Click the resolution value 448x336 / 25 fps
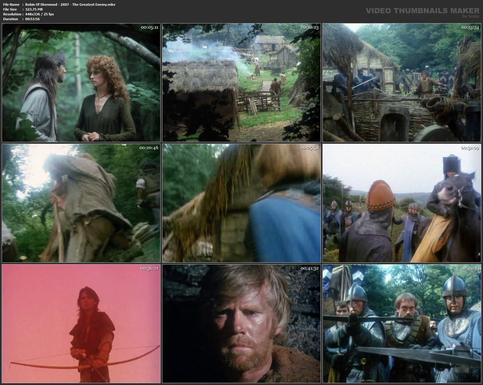This screenshot has height=385, width=483. (x=39, y=14)
